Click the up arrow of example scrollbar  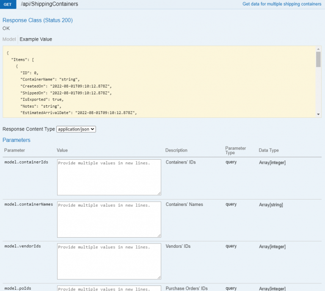coord(318,49)
